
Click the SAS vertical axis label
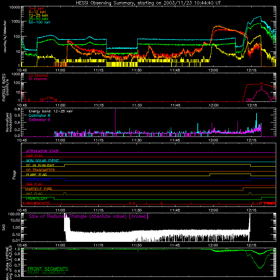point(3,227)
